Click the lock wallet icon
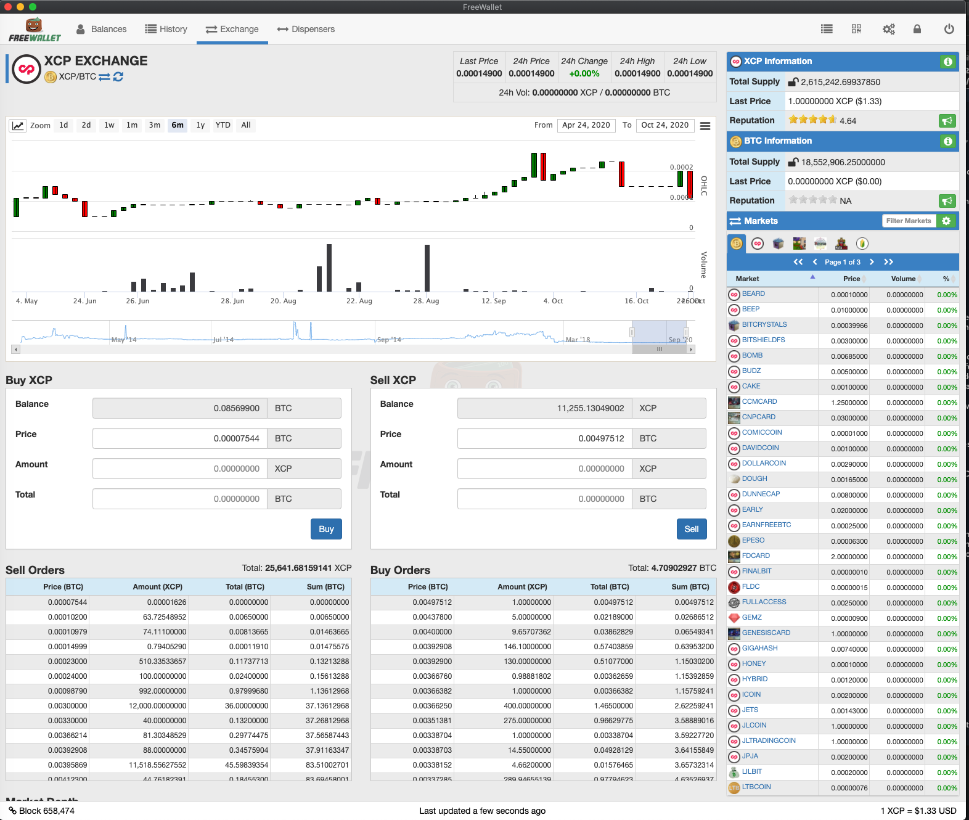 point(917,29)
